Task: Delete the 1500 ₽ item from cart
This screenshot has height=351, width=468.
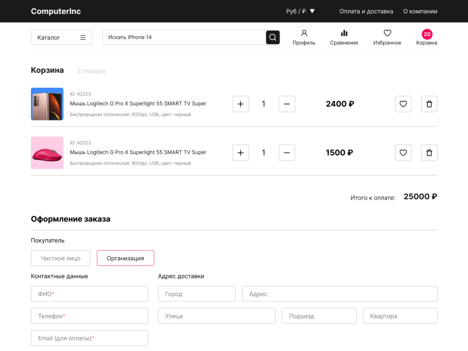Action: (429, 153)
